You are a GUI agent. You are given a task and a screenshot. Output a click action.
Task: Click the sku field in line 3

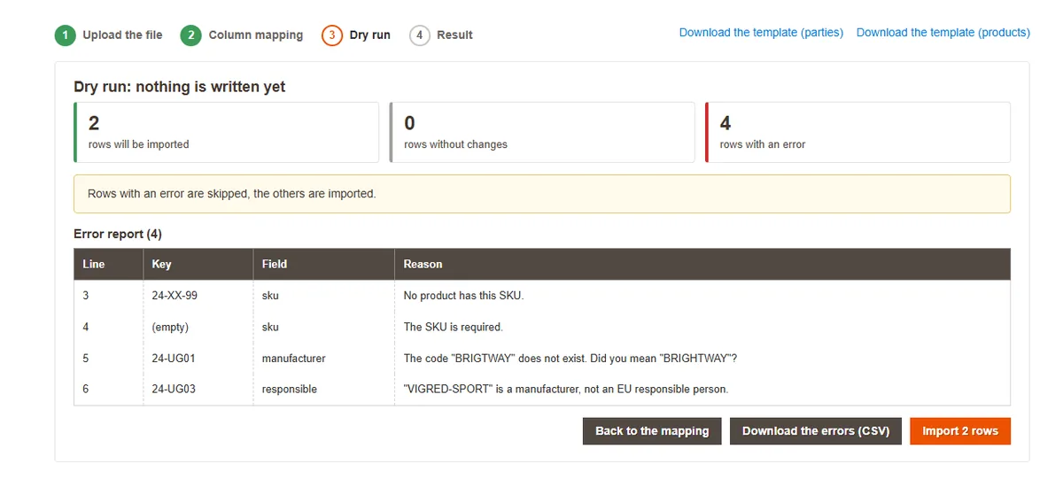click(323, 296)
